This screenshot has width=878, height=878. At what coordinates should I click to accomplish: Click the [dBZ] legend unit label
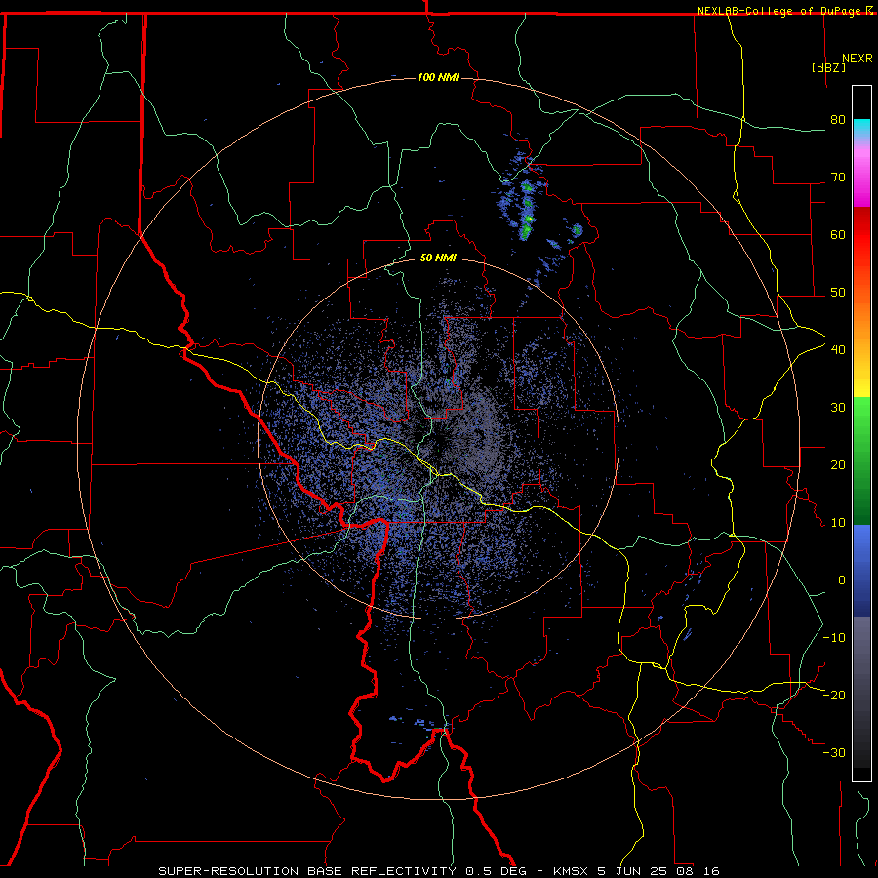pos(828,67)
